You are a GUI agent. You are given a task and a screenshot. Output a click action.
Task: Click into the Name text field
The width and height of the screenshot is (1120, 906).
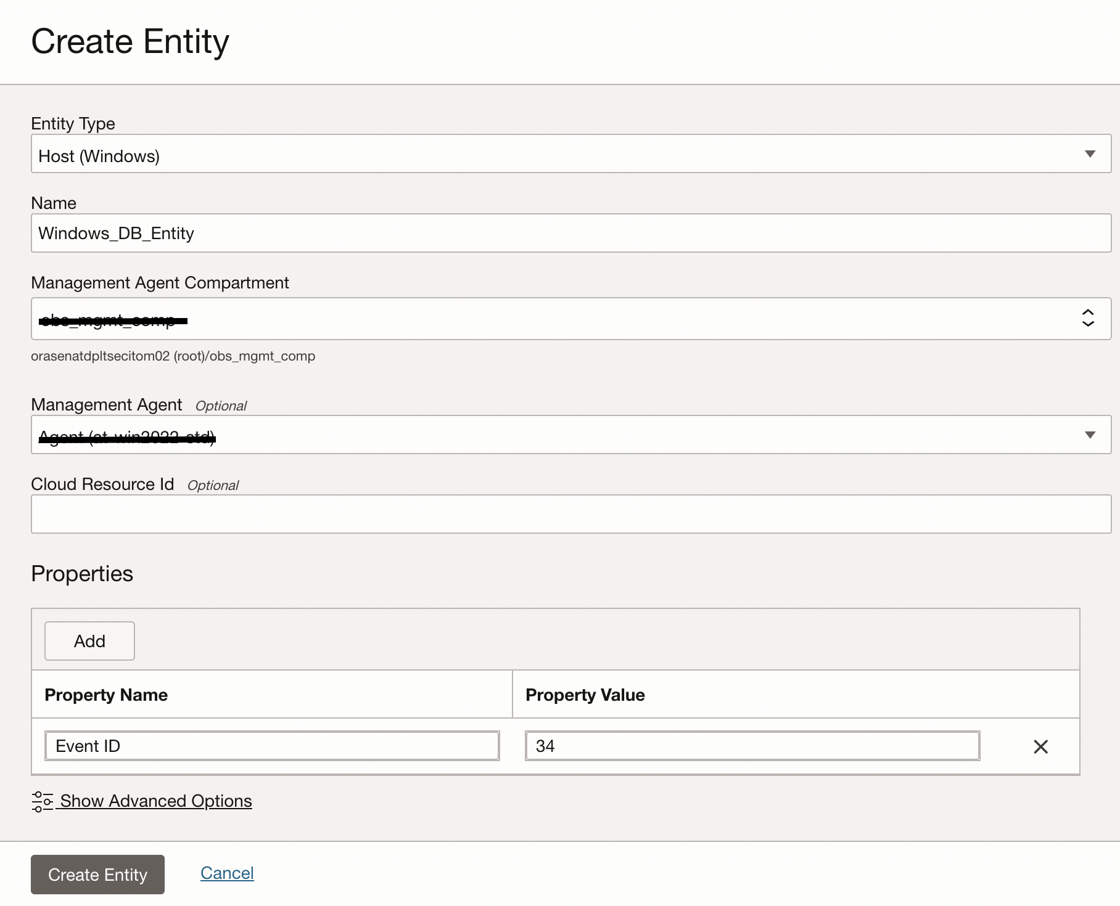coord(570,233)
